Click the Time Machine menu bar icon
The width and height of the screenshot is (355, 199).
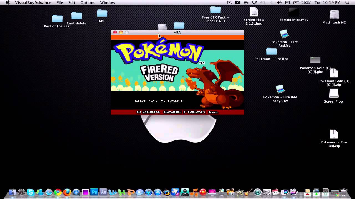pos(263,2)
